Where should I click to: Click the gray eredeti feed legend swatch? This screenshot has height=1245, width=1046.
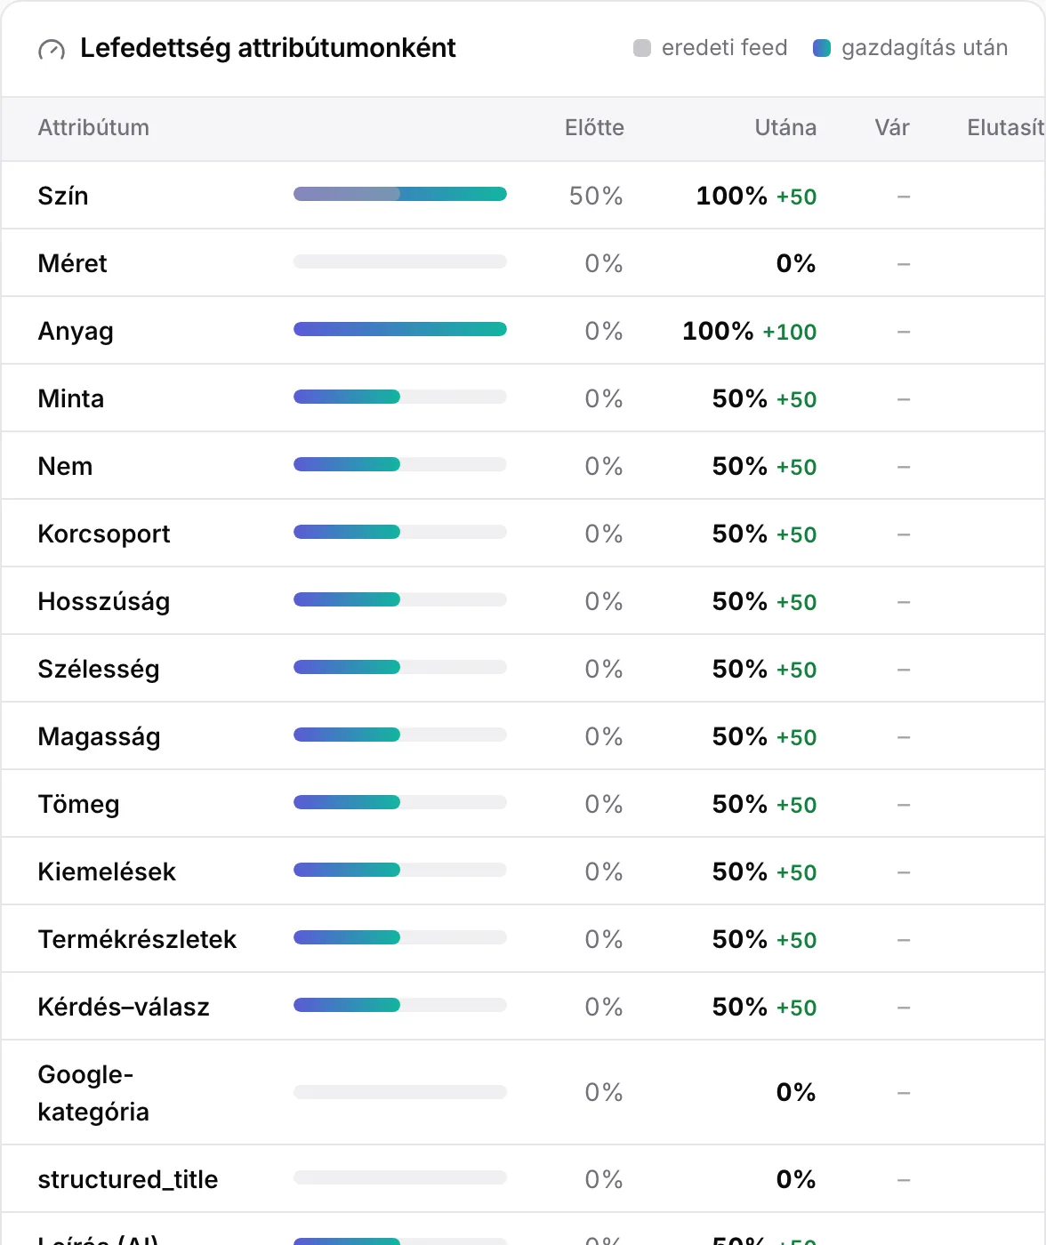tap(642, 48)
